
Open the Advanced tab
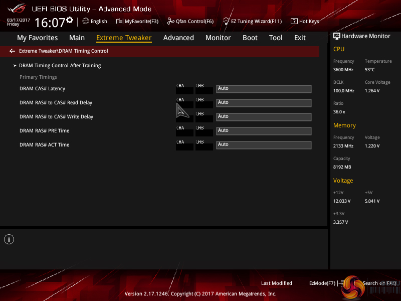coord(178,38)
